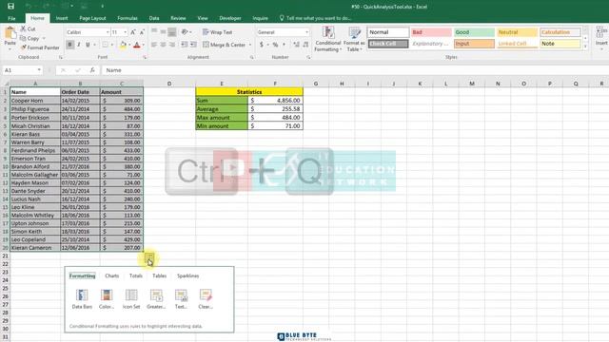Click the Align Left icon
This screenshot has height=342, width=609.
(x=154, y=45)
